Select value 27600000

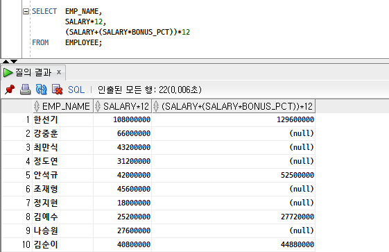click(123, 231)
